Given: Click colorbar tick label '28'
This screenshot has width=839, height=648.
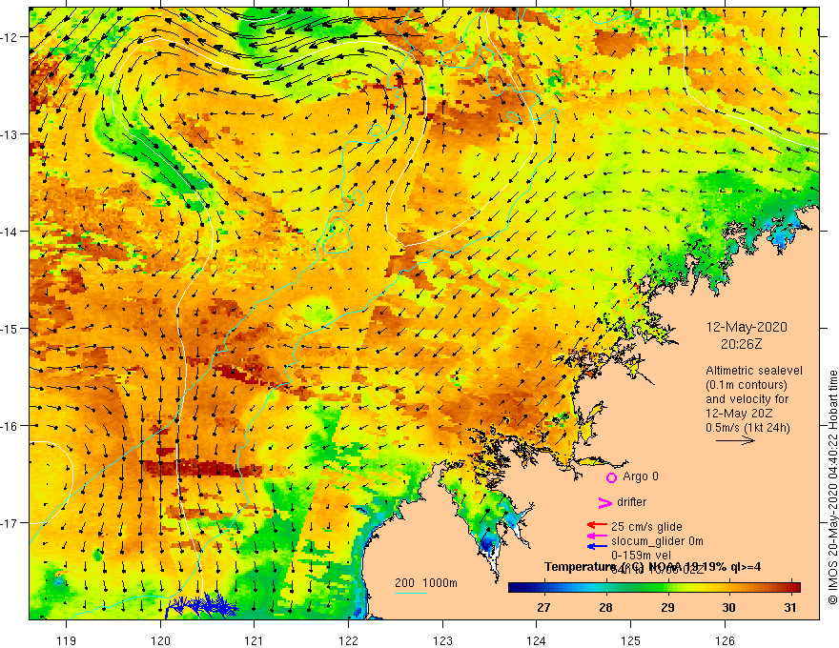Looking at the screenshot, I should point(605,607).
